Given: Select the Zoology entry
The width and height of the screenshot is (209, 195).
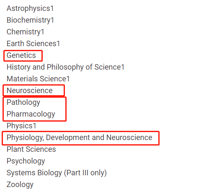Looking at the screenshot, I should pyautogui.click(x=20, y=185).
